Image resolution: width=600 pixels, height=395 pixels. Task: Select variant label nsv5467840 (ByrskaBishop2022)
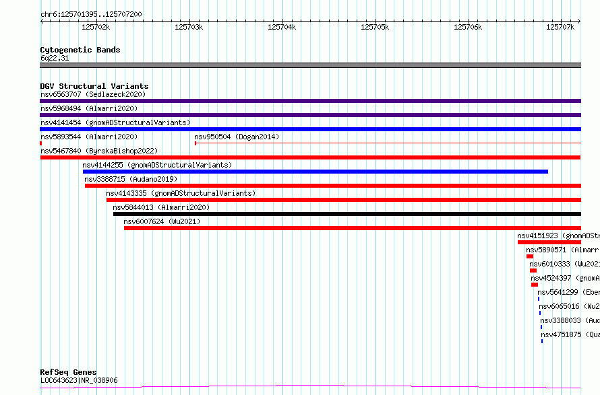tap(99, 151)
